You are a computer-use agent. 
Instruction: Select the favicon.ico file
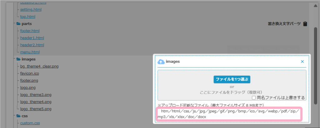pos(29,73)
